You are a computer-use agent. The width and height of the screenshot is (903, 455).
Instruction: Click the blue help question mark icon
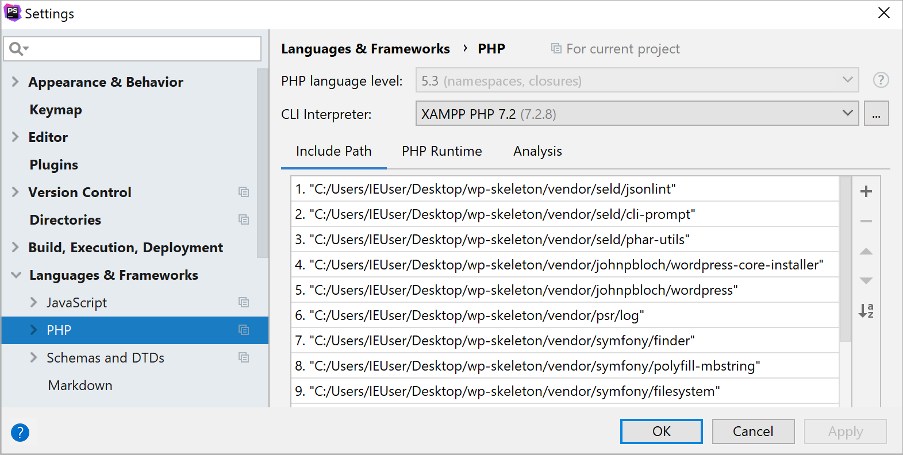click(x=20, y=432)
